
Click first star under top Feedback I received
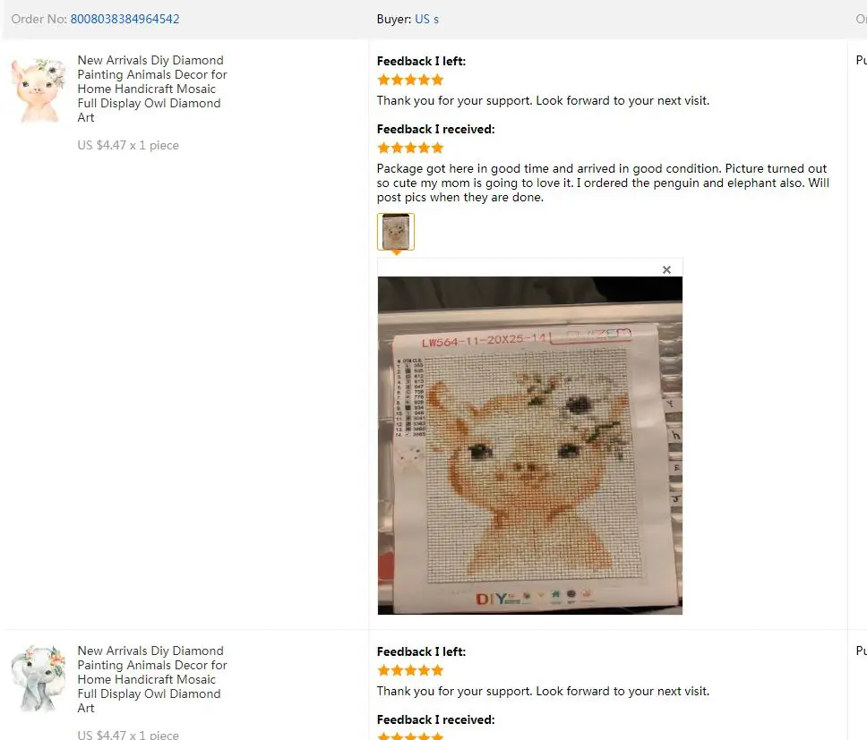tap(383, 148)
